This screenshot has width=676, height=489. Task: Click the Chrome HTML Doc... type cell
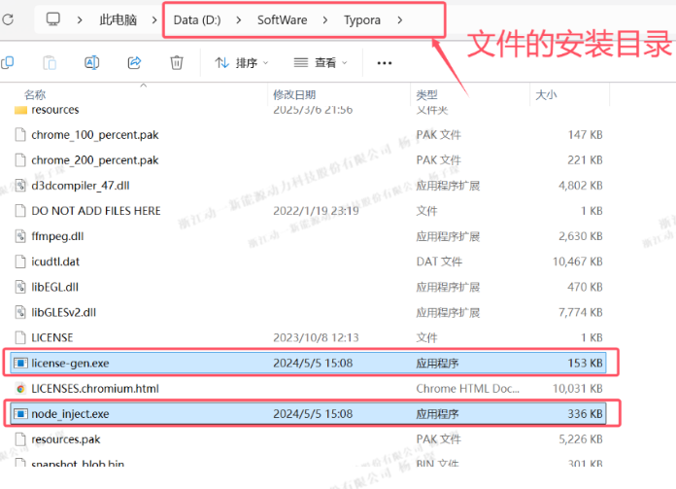(x=467, y=389)
